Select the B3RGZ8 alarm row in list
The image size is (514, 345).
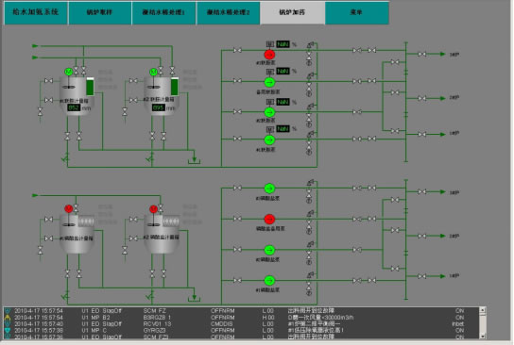click(241, 318)
